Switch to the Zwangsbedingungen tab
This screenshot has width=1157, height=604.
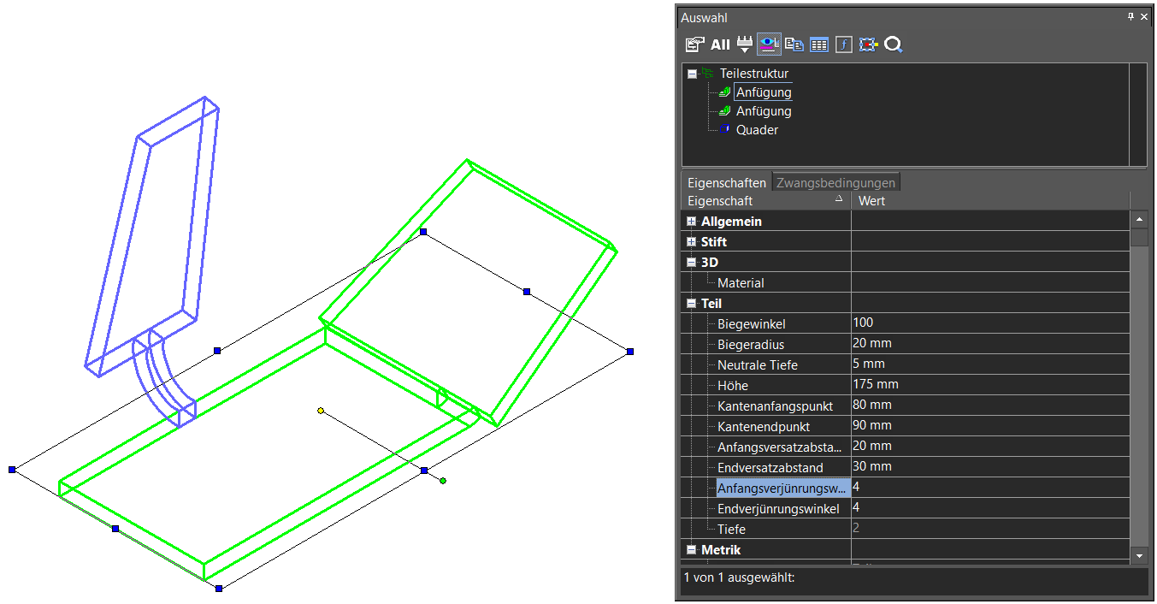coord(835,183)
